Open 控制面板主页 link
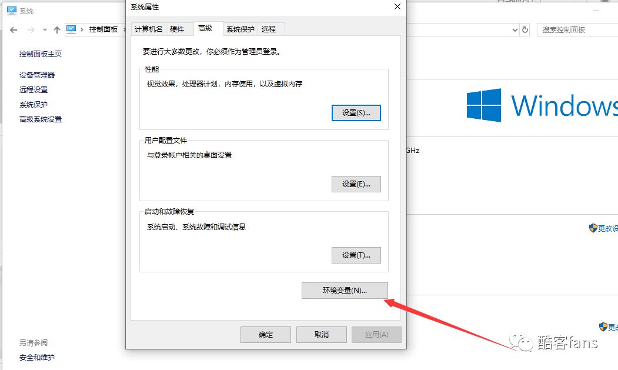The width and height of the screenshot is (618, 370). [41, 54]
